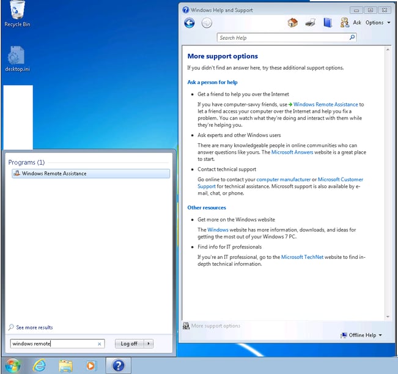Open the Microsoft TechNet link
Screen dimensions: 398x374
[302, 257]
